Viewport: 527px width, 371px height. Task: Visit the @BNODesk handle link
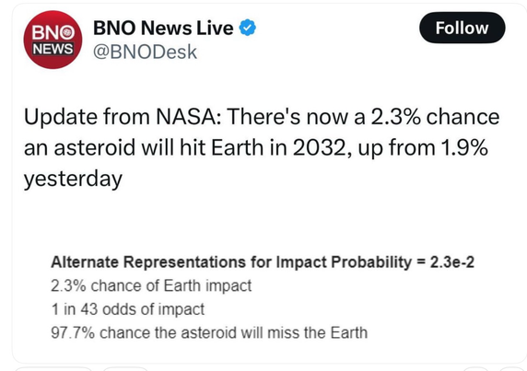[145, 52]
